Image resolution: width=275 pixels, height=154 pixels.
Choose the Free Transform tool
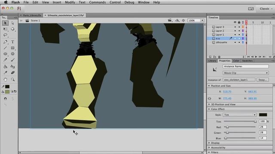point(5,29)
